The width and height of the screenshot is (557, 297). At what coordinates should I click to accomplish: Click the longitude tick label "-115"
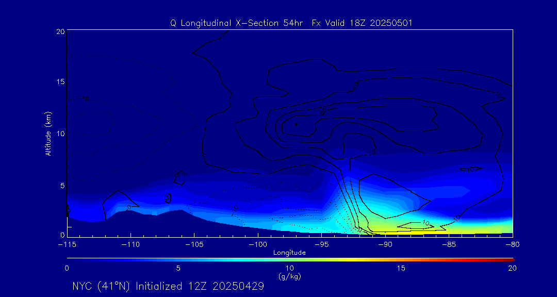click(67, 245)
